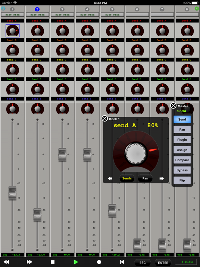Select channel 5 number badge
The height and width of the screenshot is (267, 200).
tap(112, 9)
